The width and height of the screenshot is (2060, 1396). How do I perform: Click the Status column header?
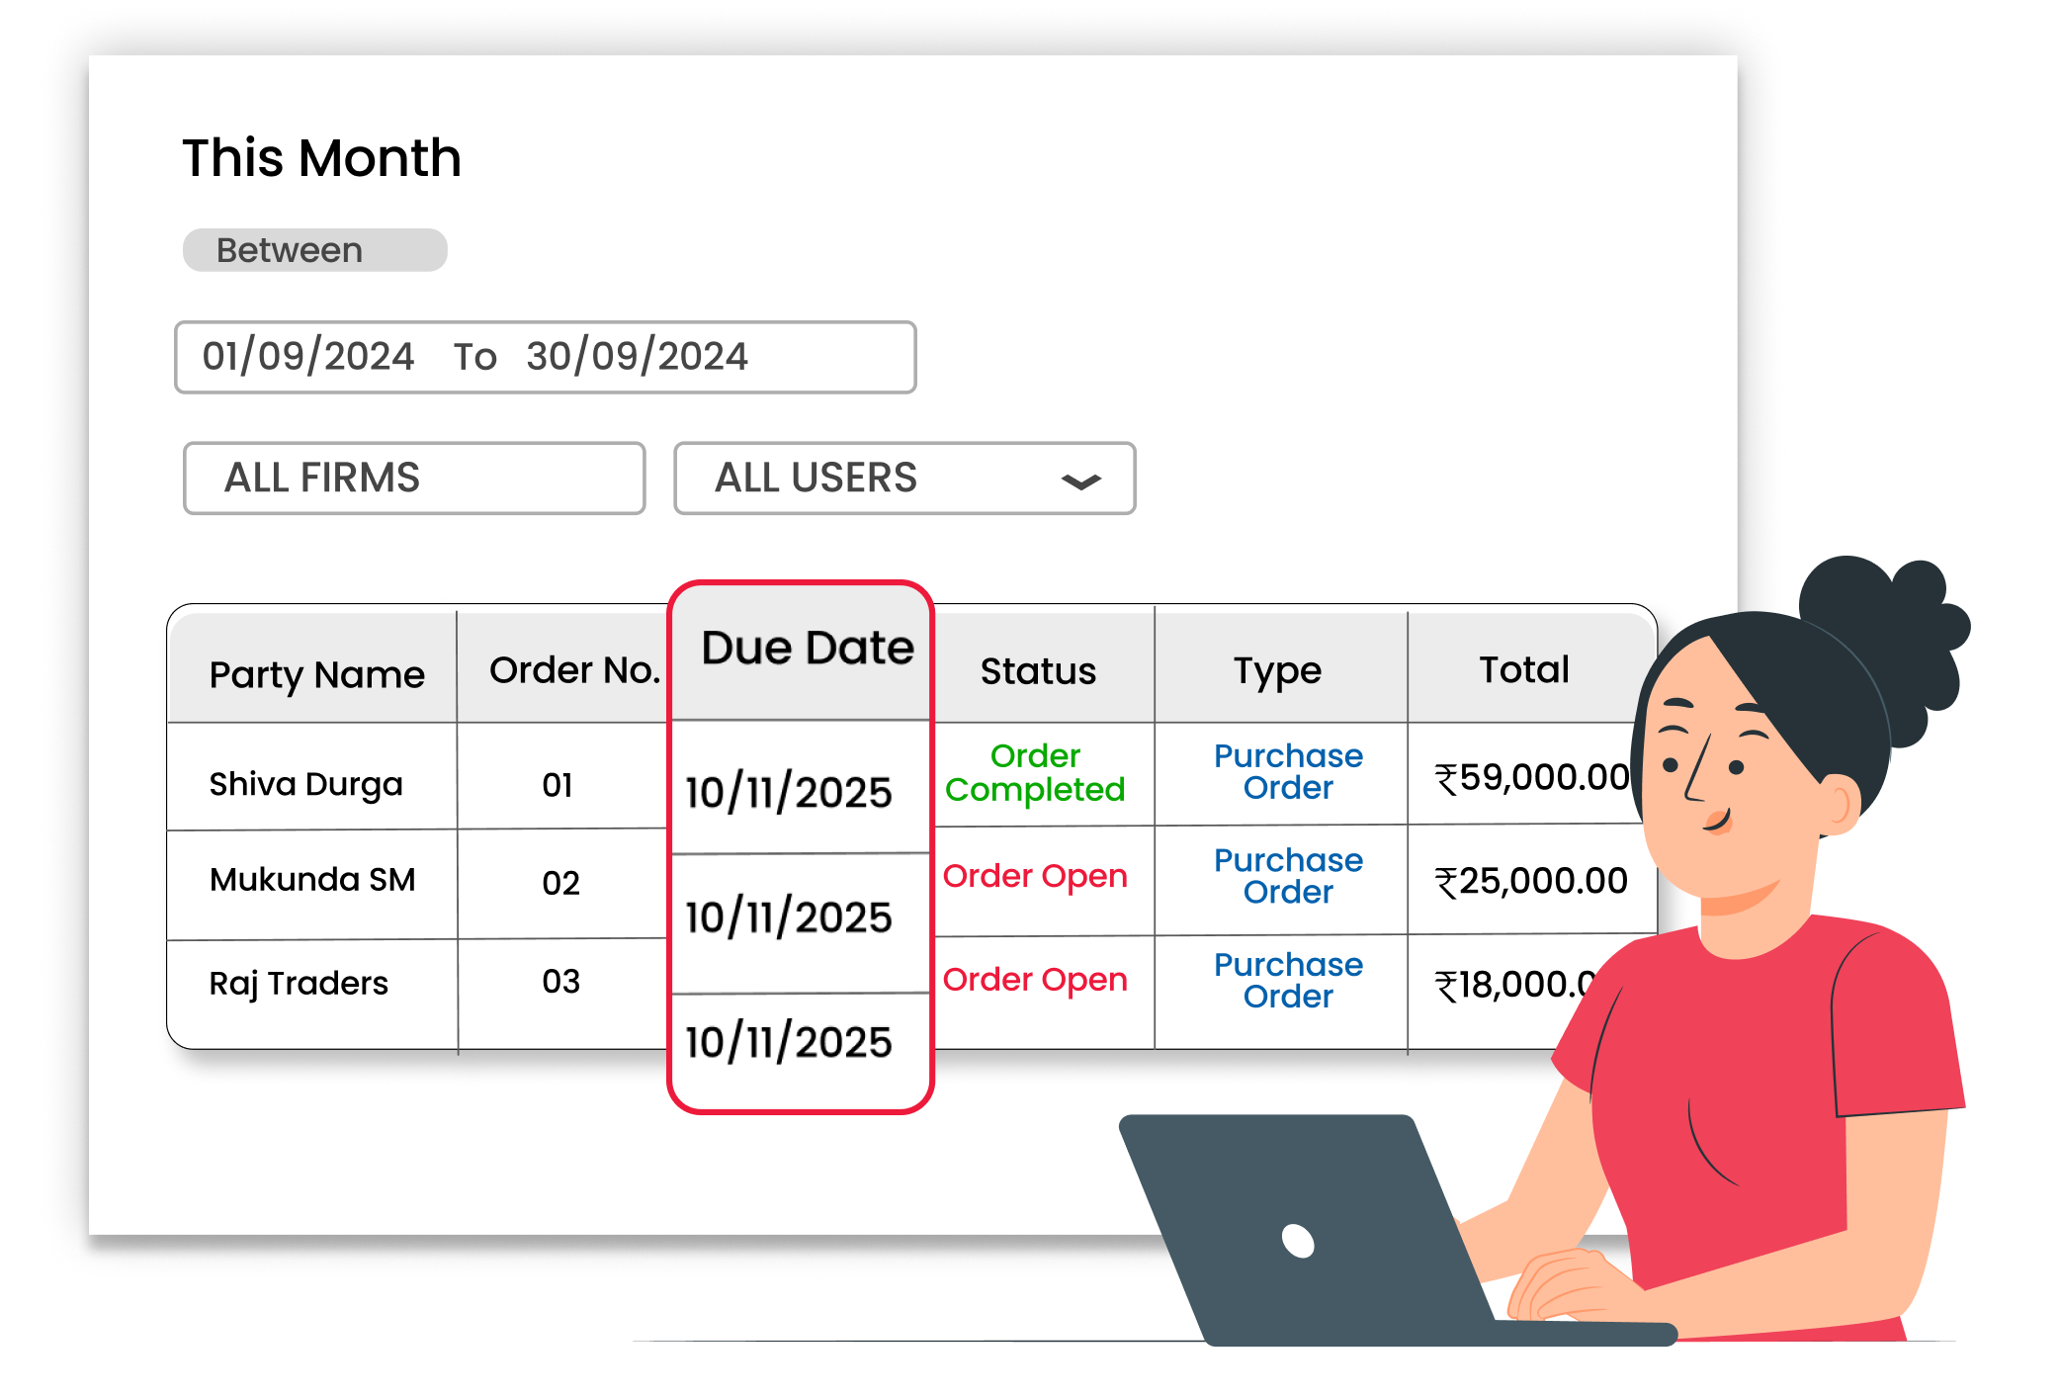[x=1037, y=670]
